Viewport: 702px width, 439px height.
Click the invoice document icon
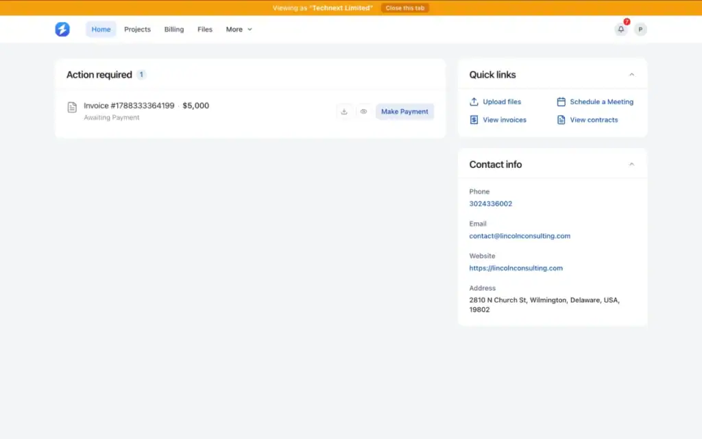pos(72,107)
